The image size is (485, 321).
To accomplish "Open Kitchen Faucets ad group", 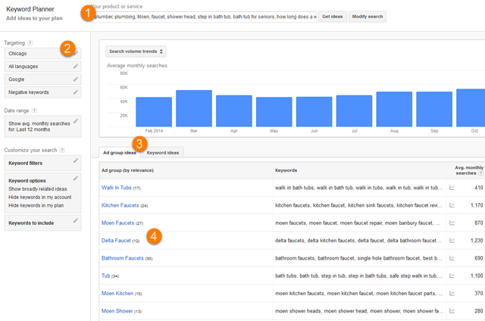I will coord(120,205).
